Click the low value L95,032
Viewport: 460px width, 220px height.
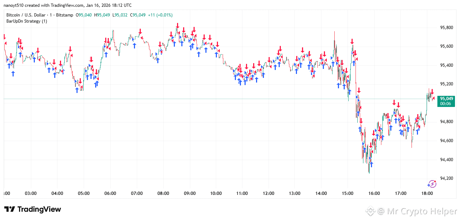click(x=120, y=15)
